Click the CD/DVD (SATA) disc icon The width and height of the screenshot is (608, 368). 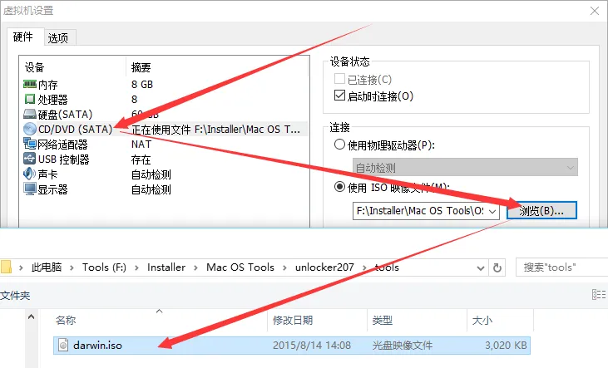[30, 129]
